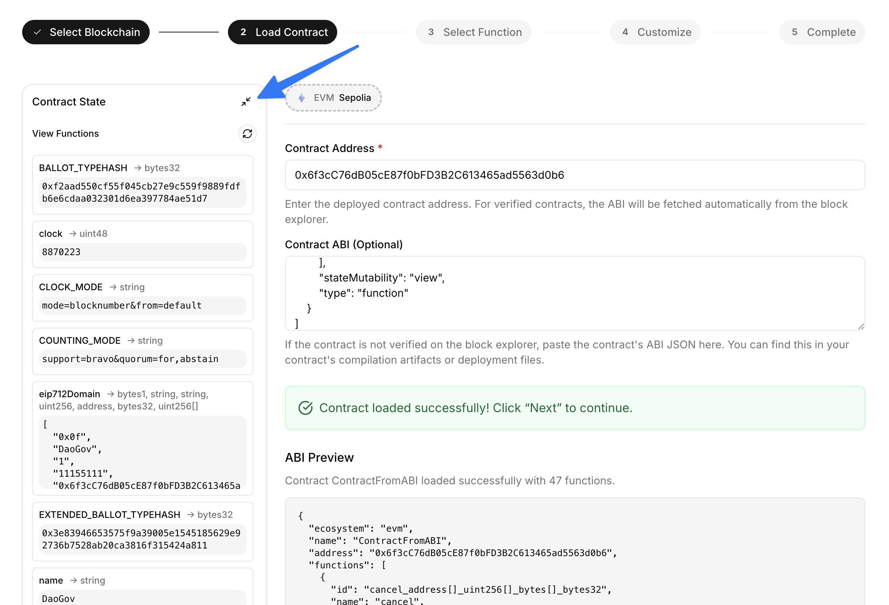
Task: Navigate to the Complete step
Action: pyautogui.click(x=822, y=32)
